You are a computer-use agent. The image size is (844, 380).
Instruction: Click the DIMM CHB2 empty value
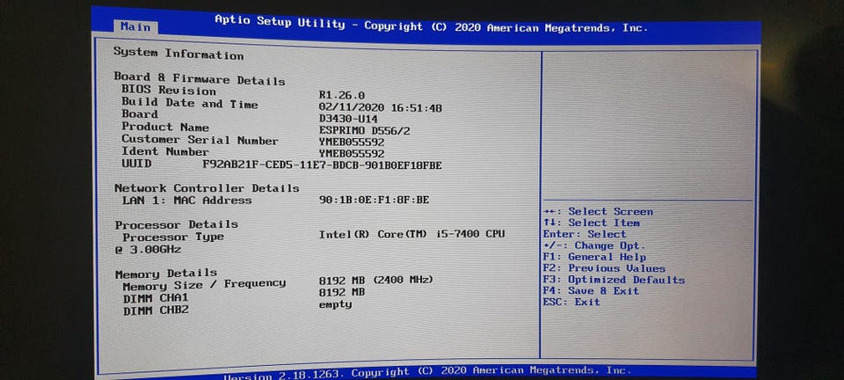[335, 304]
